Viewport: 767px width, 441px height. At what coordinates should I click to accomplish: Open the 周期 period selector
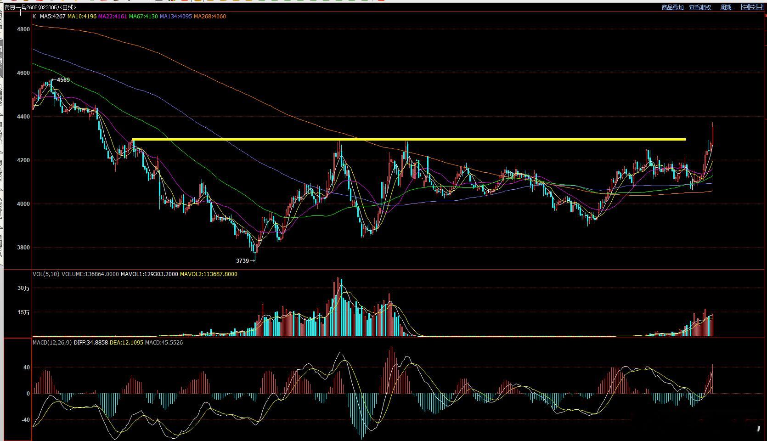[x=726, y=7]
